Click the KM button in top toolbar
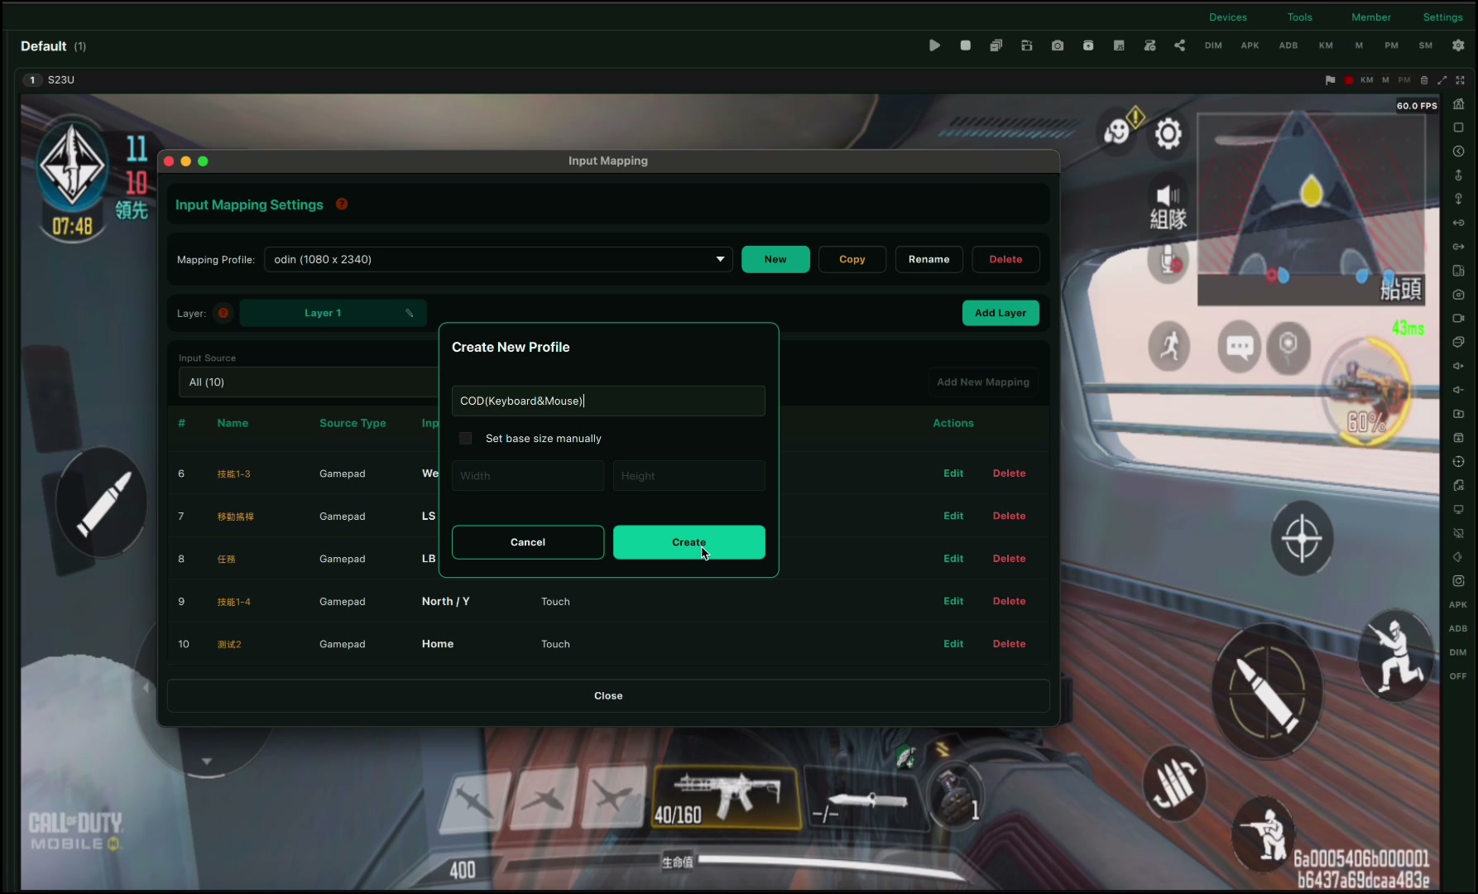This screenshot has width=1478, height=894. (1326, 46)
